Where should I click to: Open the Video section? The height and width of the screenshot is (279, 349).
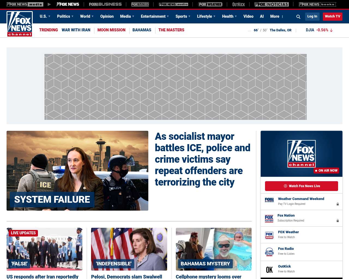click(248, 16)
